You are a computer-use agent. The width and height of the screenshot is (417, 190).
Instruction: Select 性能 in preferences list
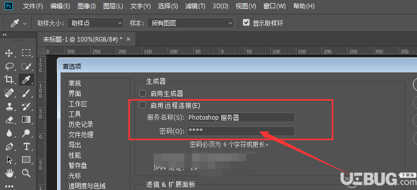pyautogui.click(x=75, y=155)
